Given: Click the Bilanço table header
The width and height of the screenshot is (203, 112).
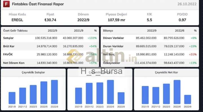Looking at the screenshot, I should click(x=108, y=31).
